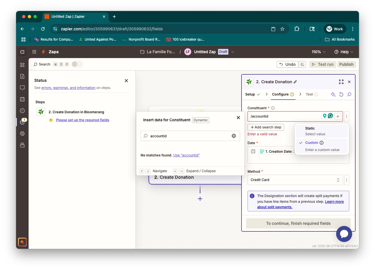The image size is (375, 270).
Task: Switch to the Configure tab
Action: pyautogui.click(x=283, y=94)
